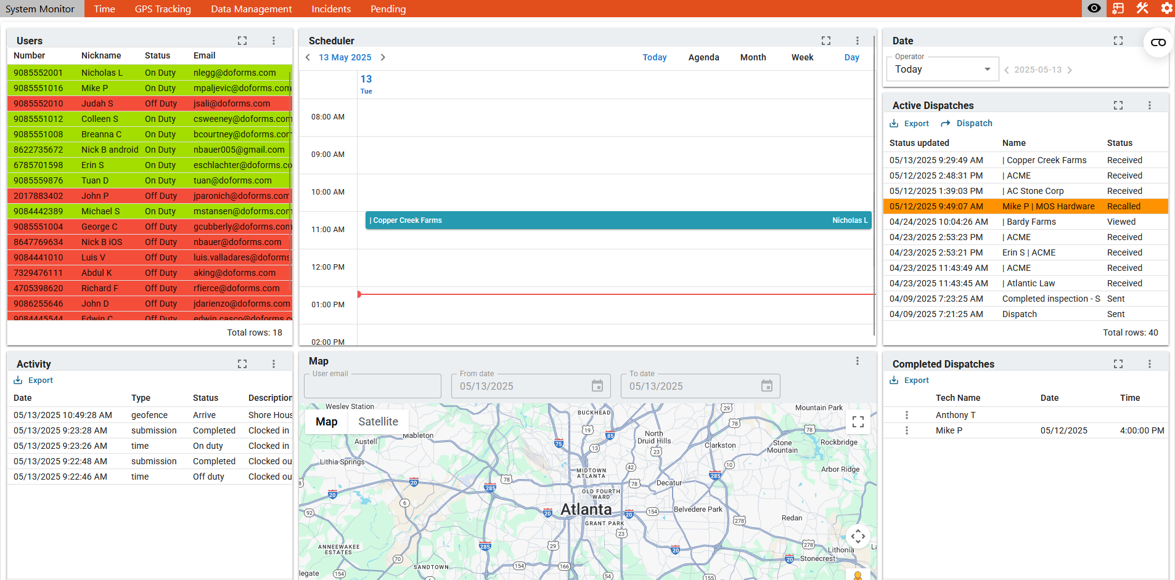Jump Scheduler to Today
The height and width of the screenshot is (580, 1175).
click(655, 57)
